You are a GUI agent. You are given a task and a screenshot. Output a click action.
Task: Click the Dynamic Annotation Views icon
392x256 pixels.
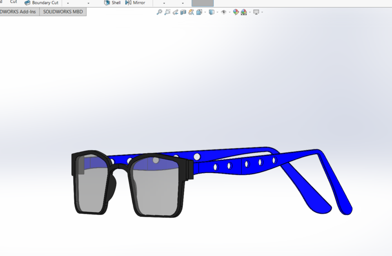(190, 12)
